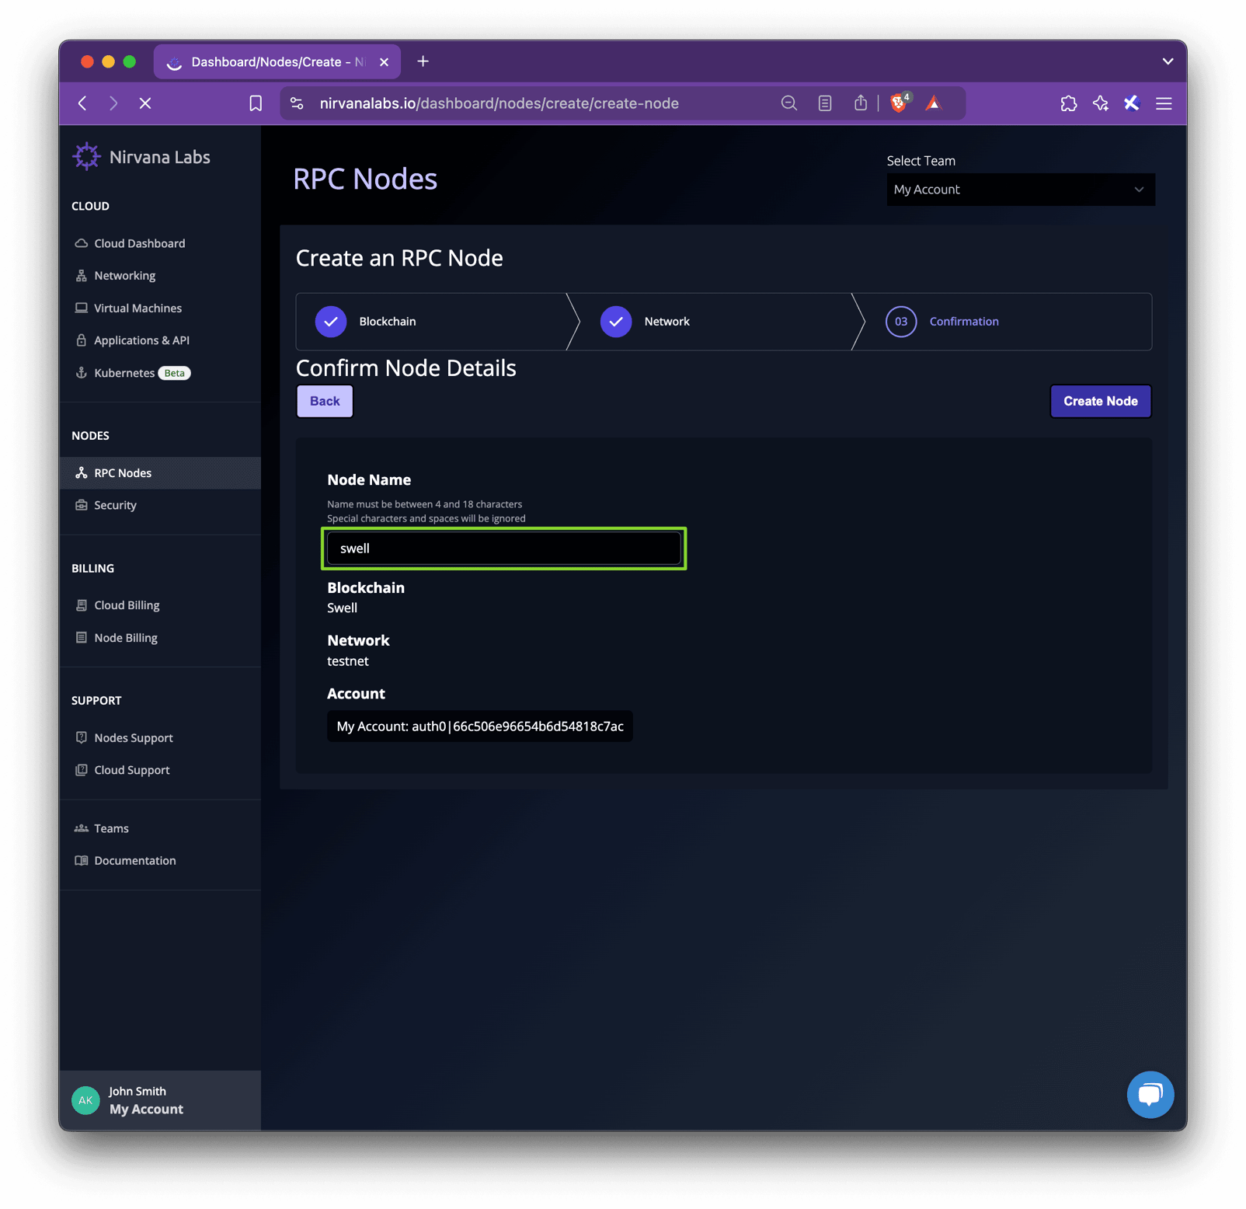Click the Cloud Billing receipt icon

(81, 605)
